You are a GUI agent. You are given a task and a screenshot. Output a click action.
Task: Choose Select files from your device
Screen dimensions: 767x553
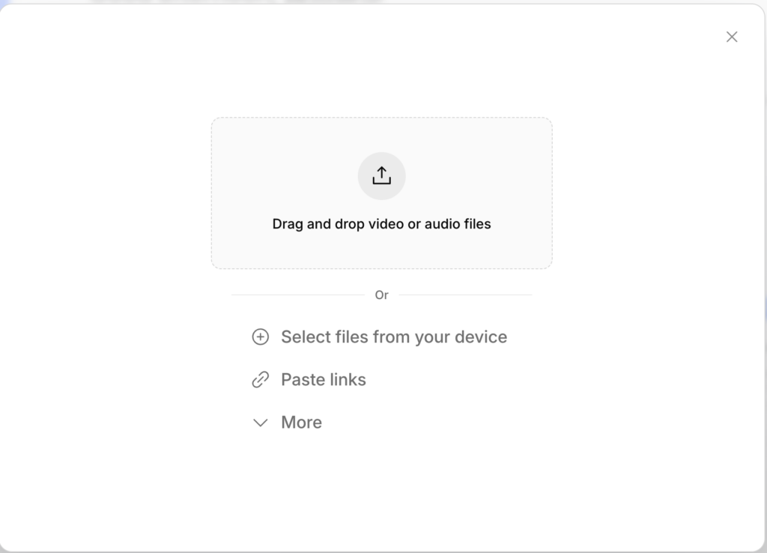click(380, 336)
